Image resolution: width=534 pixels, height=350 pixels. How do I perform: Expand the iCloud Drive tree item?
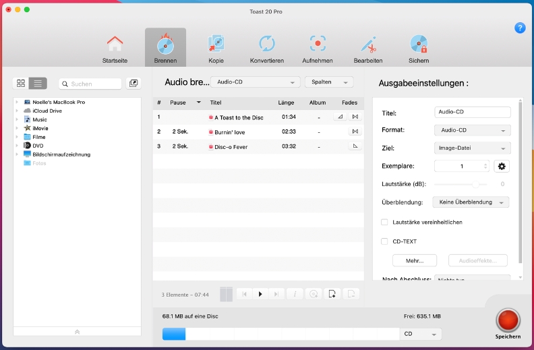pyautogui.click(x=17, y=111)
